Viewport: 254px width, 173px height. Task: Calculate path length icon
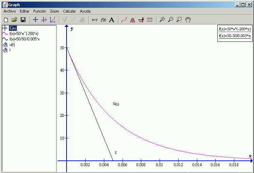141,20
